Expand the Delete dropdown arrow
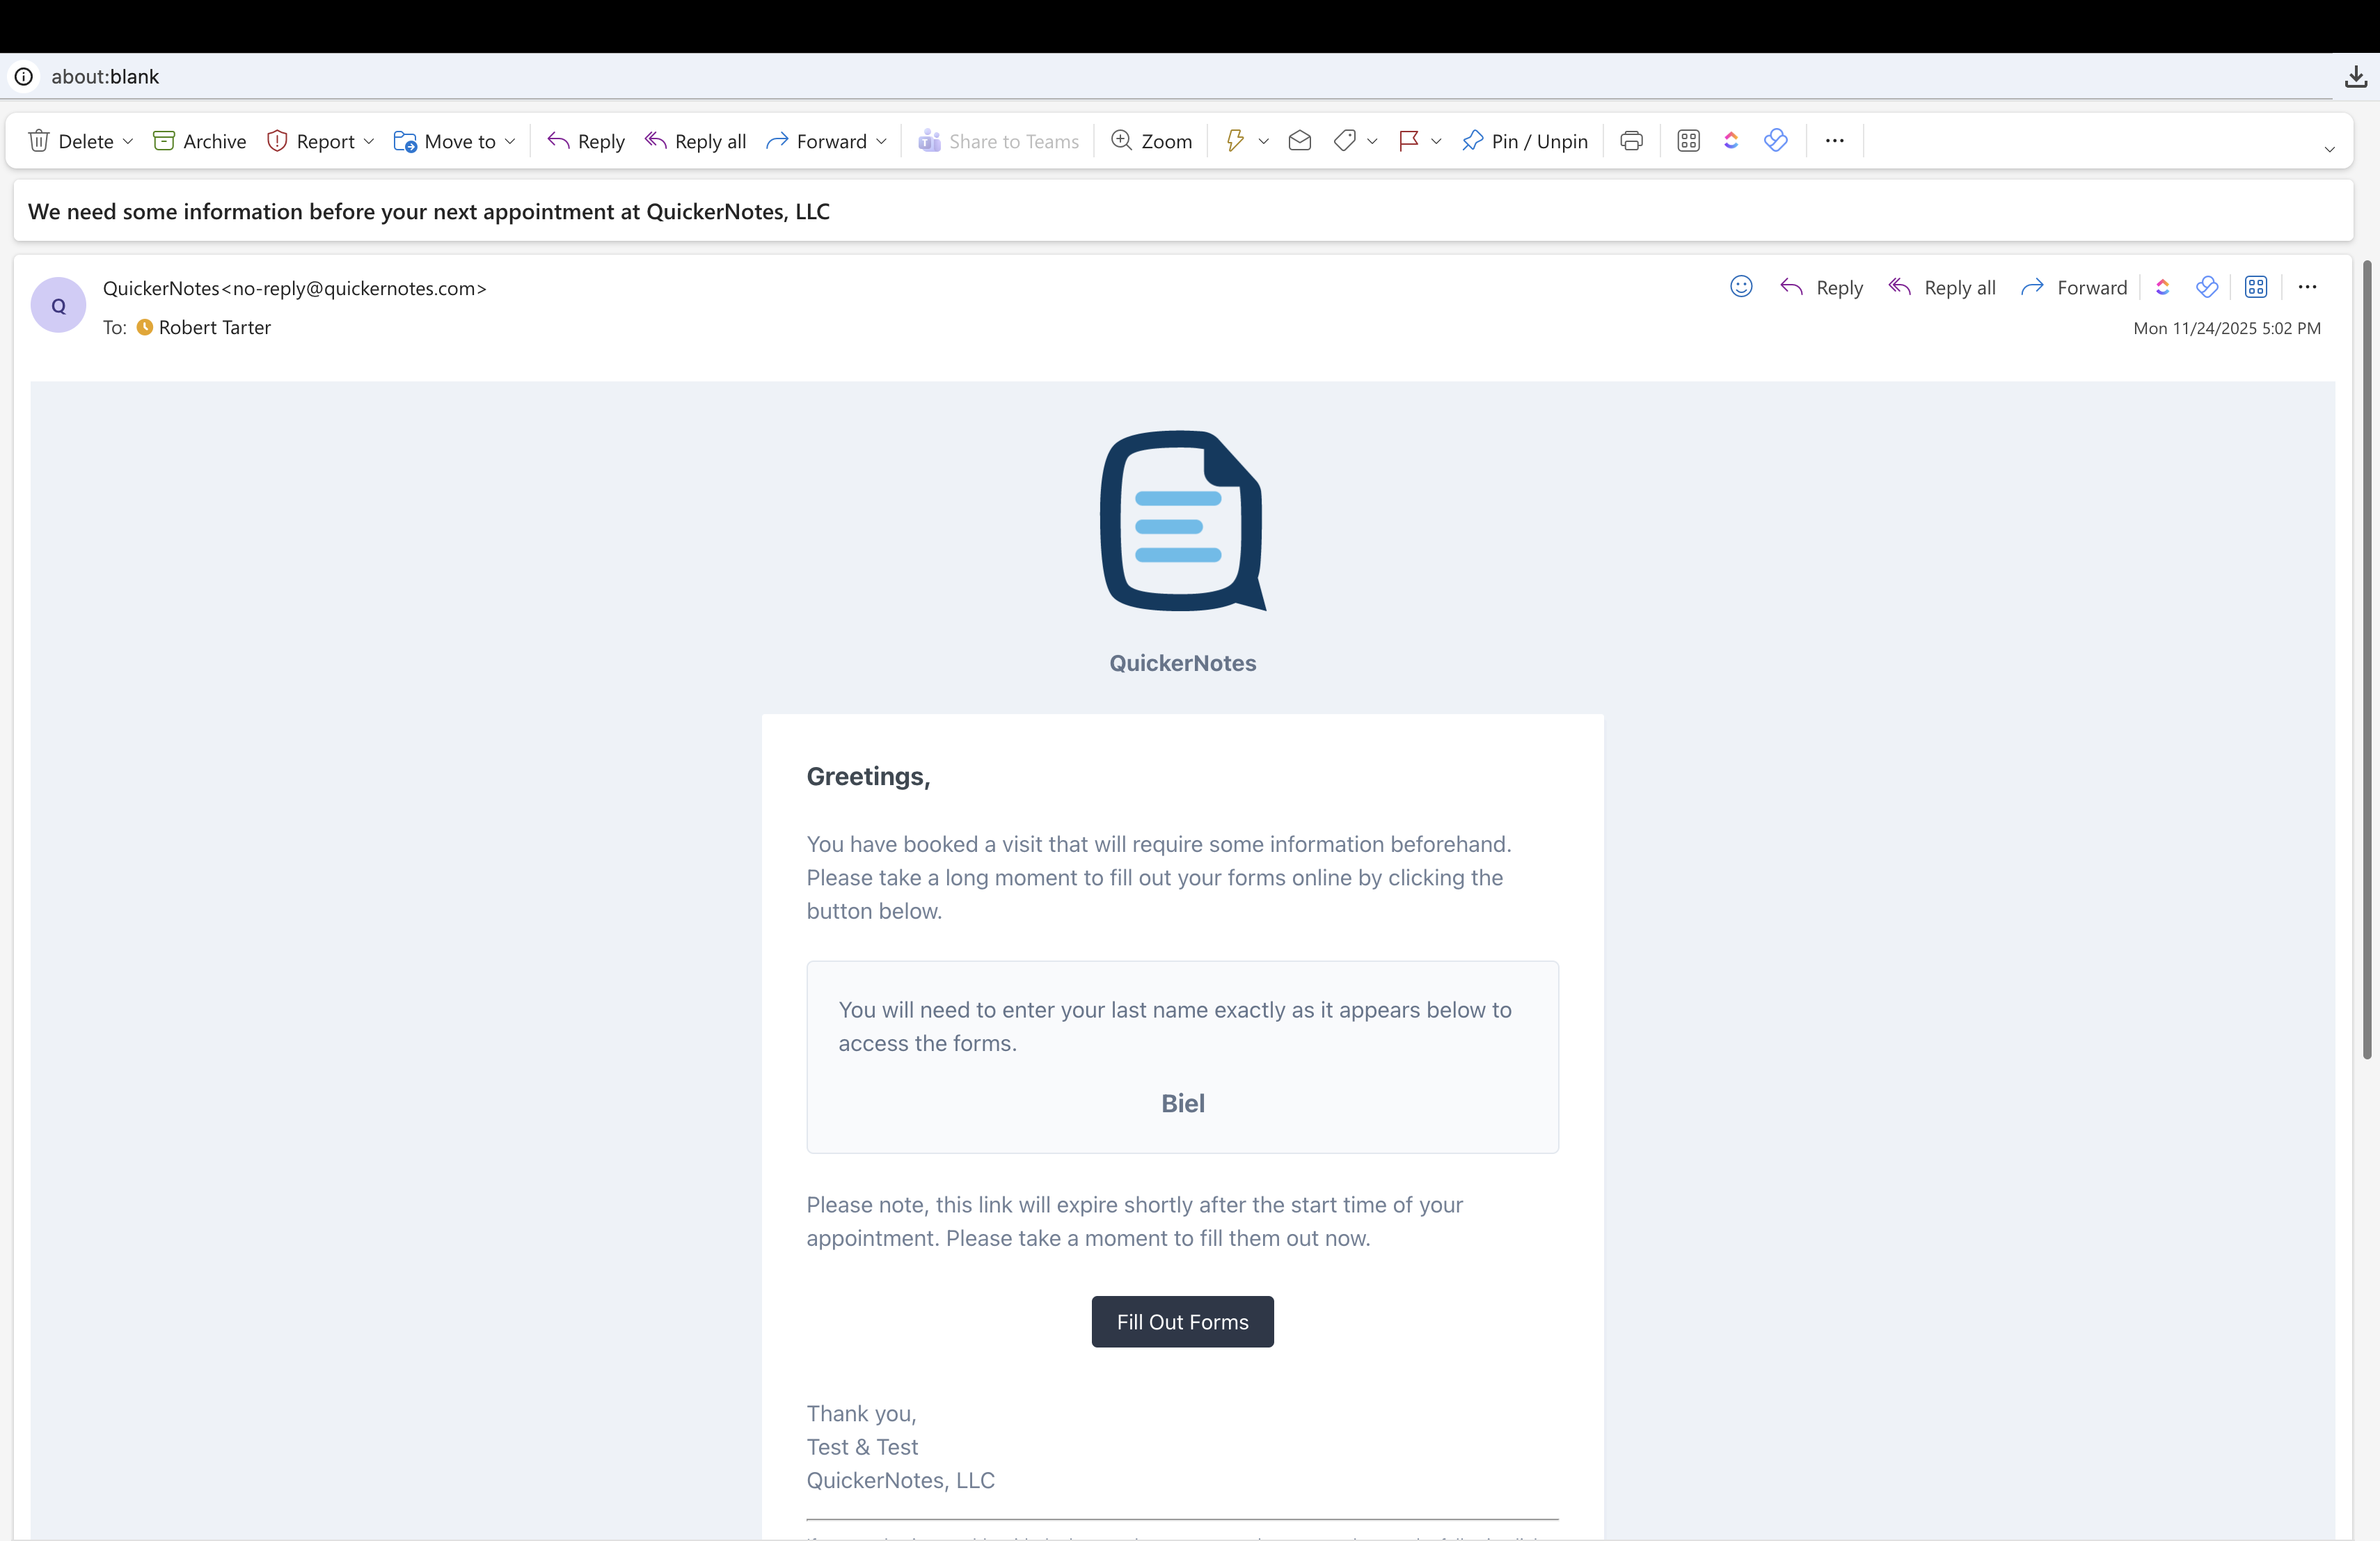 (128, 141)
